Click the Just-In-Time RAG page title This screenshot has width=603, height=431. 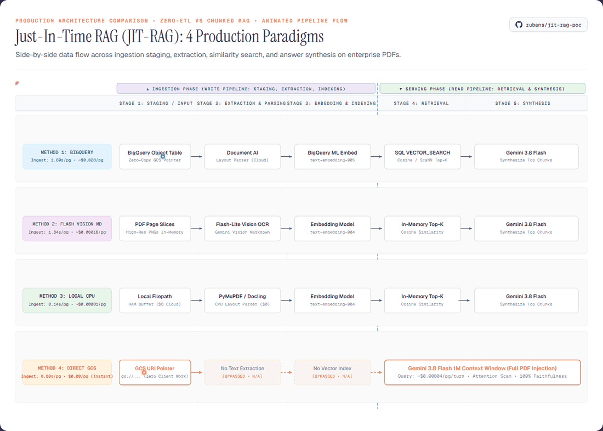click(x=169, y=37)
